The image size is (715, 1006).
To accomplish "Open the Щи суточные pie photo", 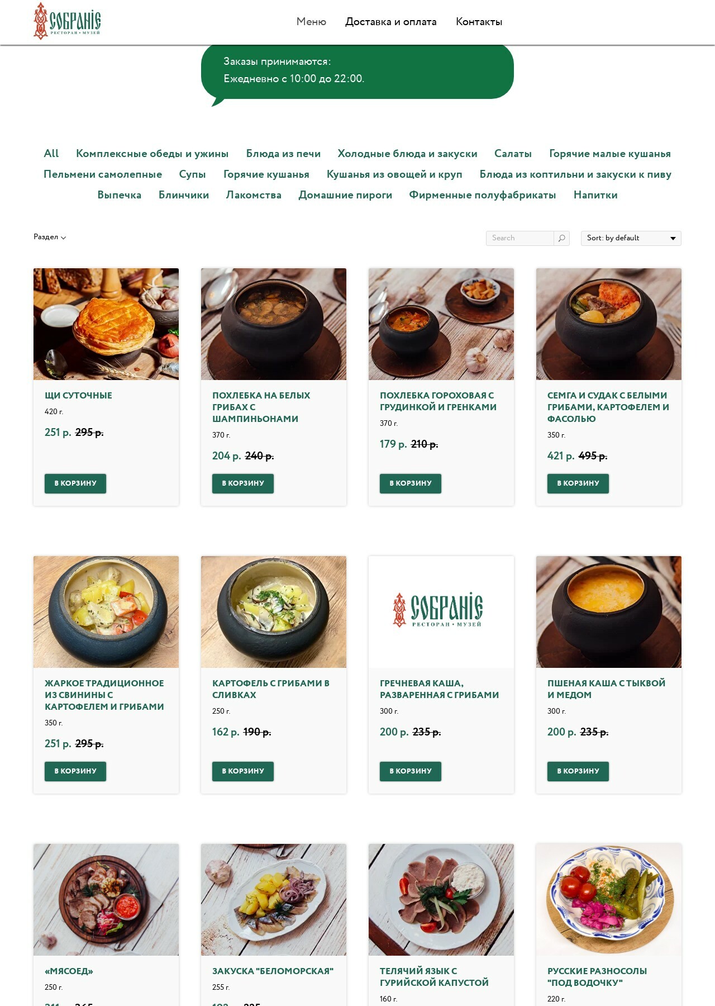I will point(106,324).
